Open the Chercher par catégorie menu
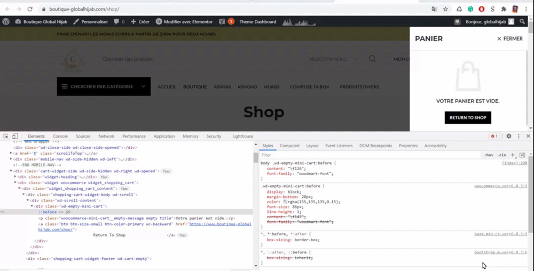534x271 pixels. [x=104, y=86]
